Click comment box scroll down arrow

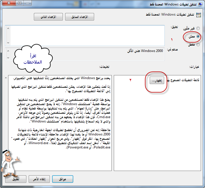8,43
